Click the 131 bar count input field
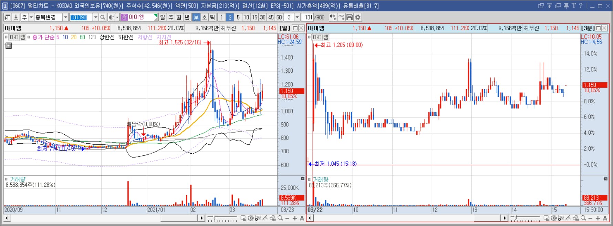 point(308,17)
